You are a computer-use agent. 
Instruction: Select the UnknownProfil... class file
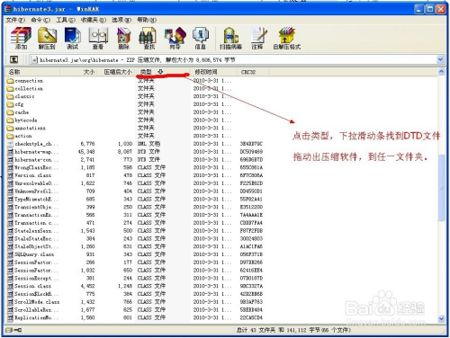coord(135,191)
